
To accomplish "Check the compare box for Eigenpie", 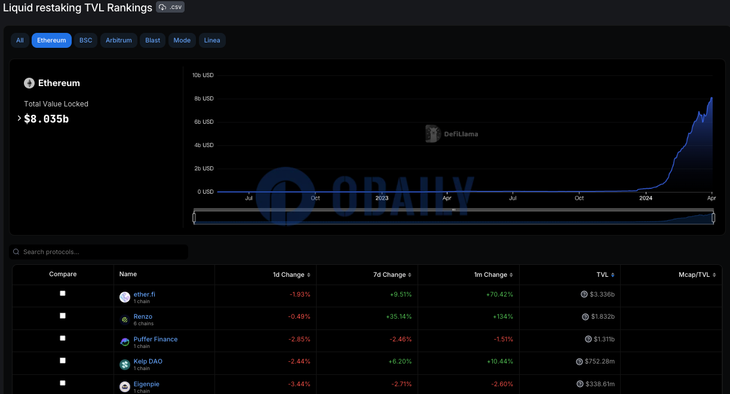I will click(x=63, y=383).
